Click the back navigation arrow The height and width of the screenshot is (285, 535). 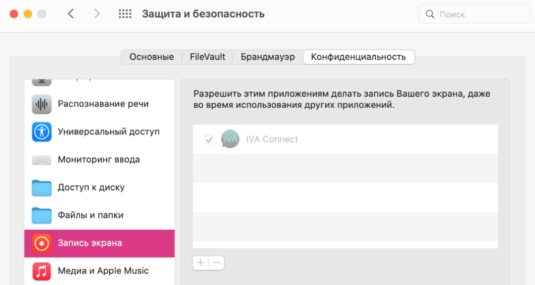(x=71, y=14)
